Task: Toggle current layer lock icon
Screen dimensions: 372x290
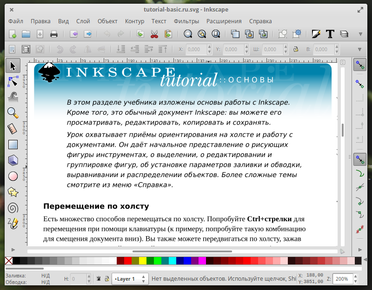Action: [107, 279]
